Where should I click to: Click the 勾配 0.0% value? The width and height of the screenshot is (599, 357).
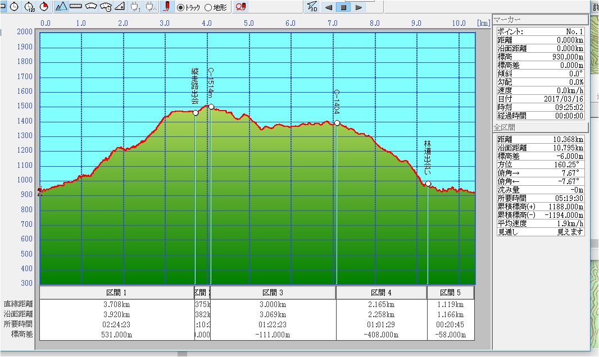coord(576,82)
